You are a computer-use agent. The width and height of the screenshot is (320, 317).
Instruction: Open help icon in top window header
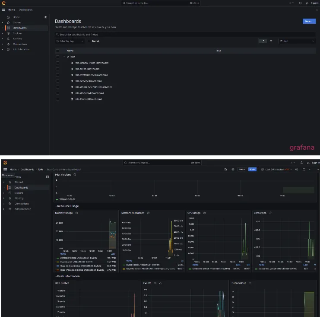point(300,3)
